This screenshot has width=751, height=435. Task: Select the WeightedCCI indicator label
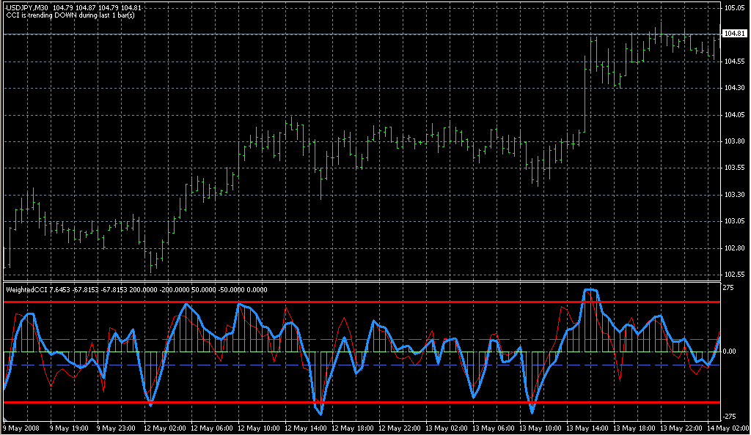[x=26, y=289]
